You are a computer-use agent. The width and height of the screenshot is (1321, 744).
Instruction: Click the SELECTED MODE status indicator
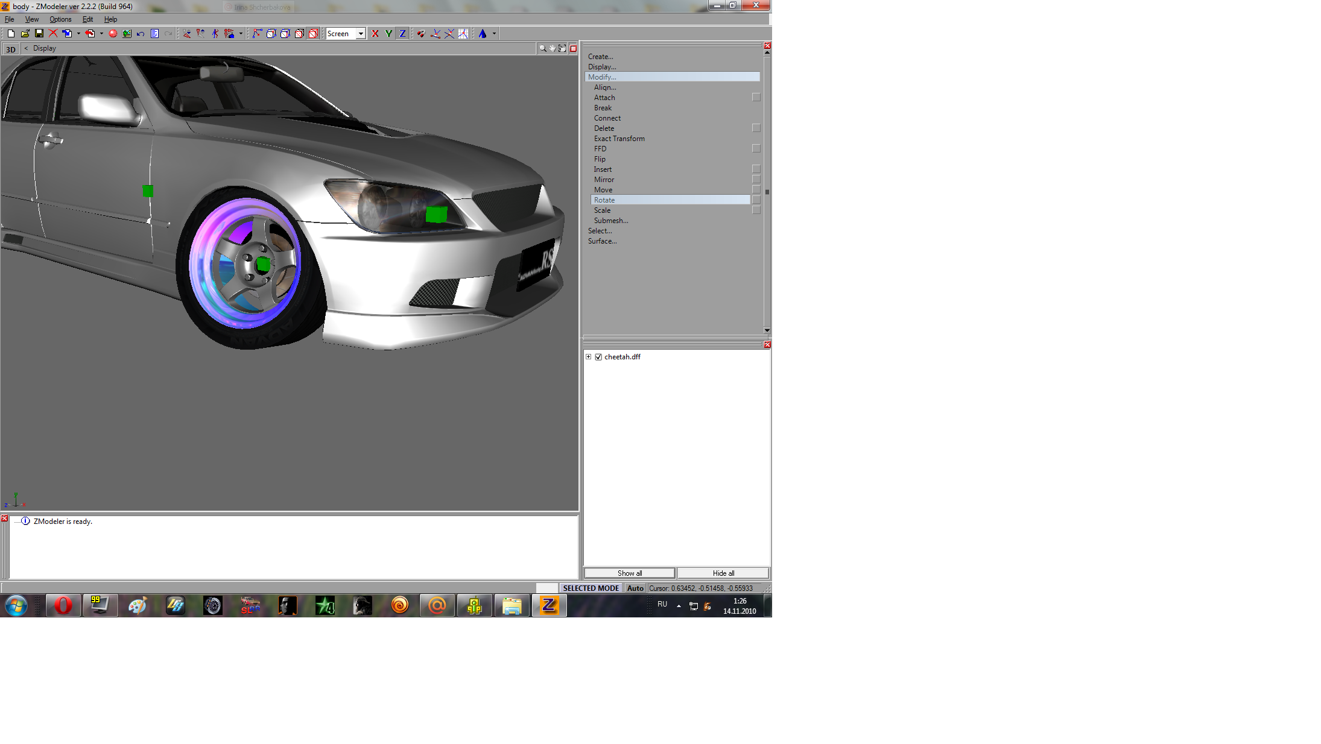pos(591,588)
